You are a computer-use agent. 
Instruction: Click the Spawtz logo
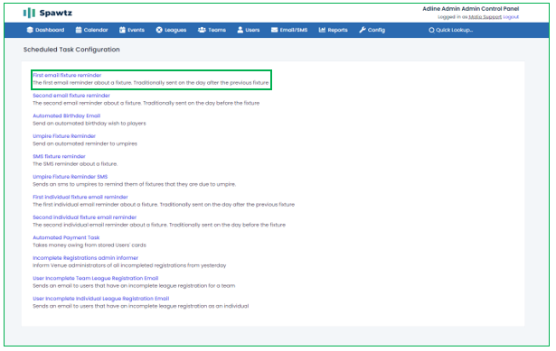(x=48, y=14)
